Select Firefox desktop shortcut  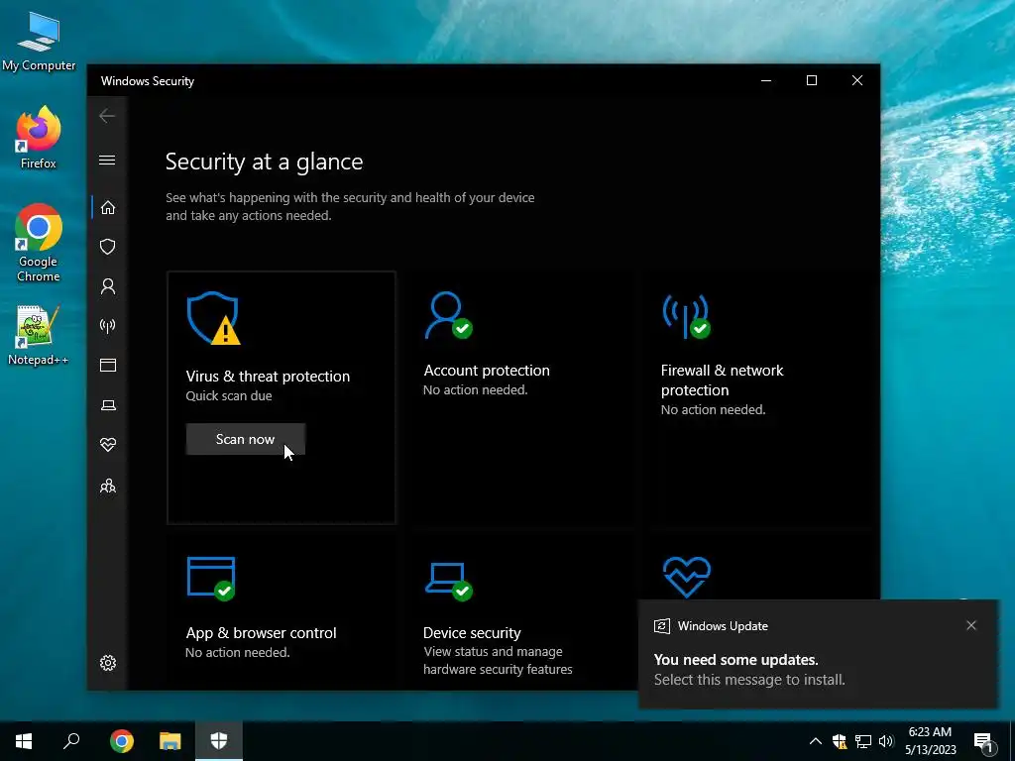coord(39,138)
